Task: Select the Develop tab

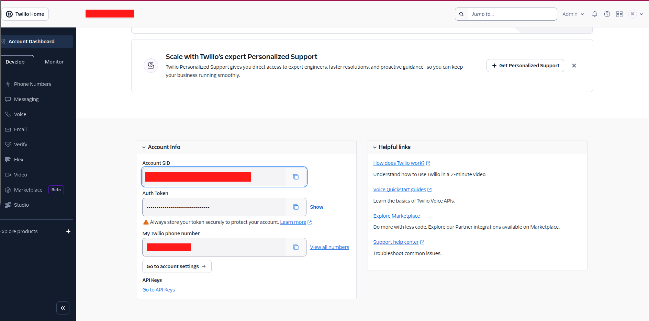Action: pos(15,61)
